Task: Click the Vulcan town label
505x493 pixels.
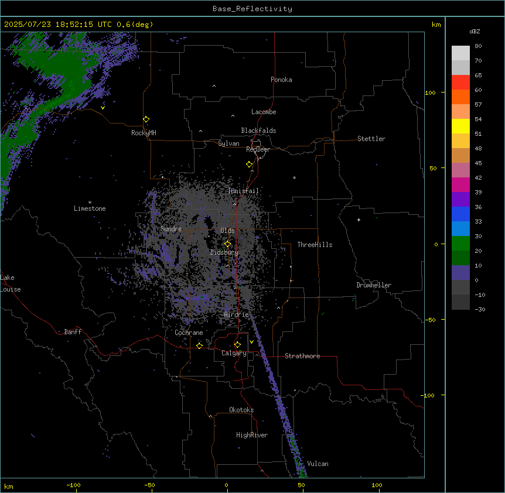Action: [318, 464]
